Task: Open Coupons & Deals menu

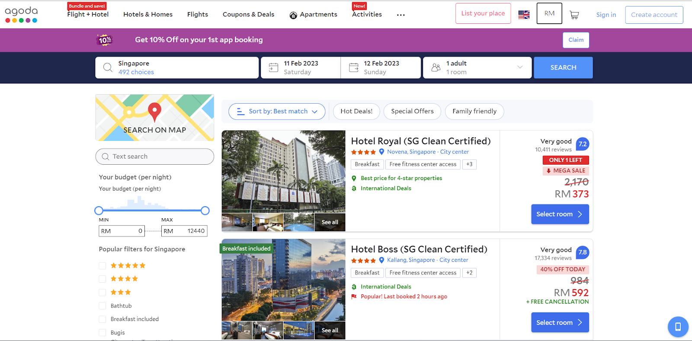Action: point(249,14)
